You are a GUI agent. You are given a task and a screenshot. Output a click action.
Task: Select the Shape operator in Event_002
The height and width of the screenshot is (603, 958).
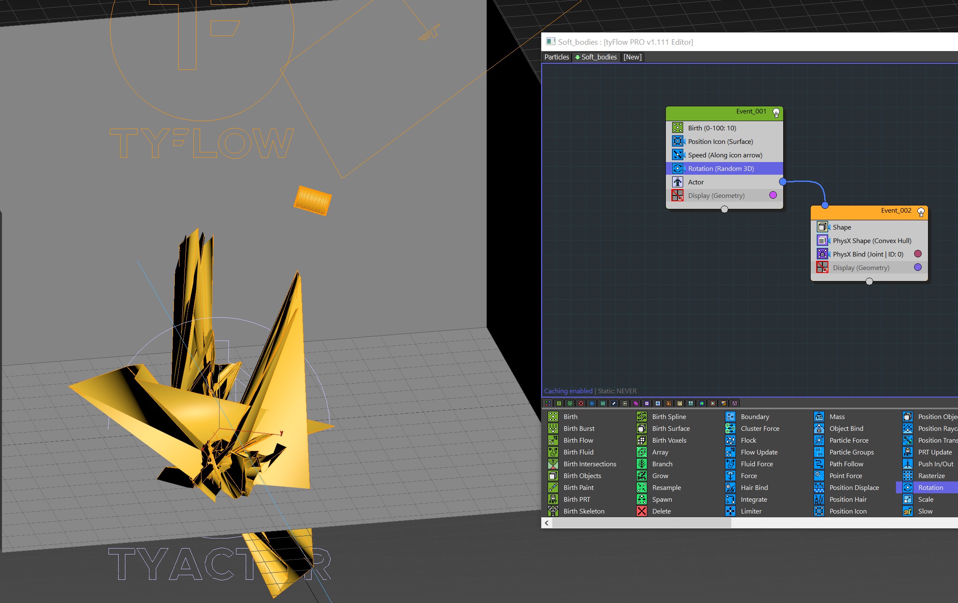(869, 227)
